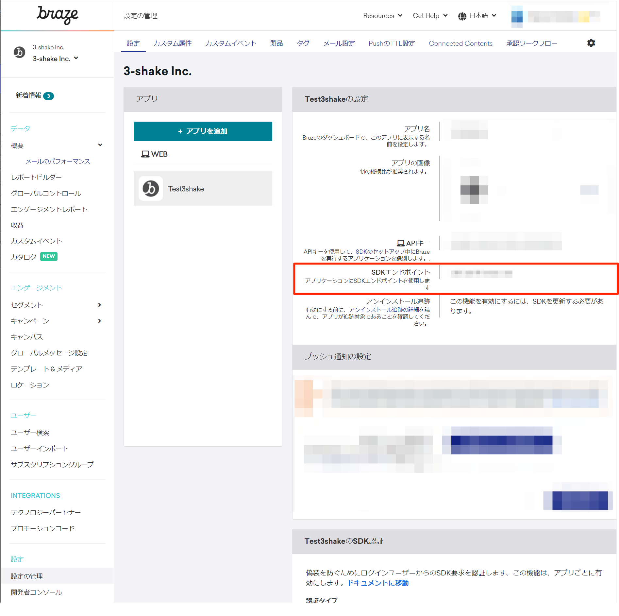Viewport: 619px width, 616px height.
Task: Open the settings gear icon
Action: click(591, 43)
